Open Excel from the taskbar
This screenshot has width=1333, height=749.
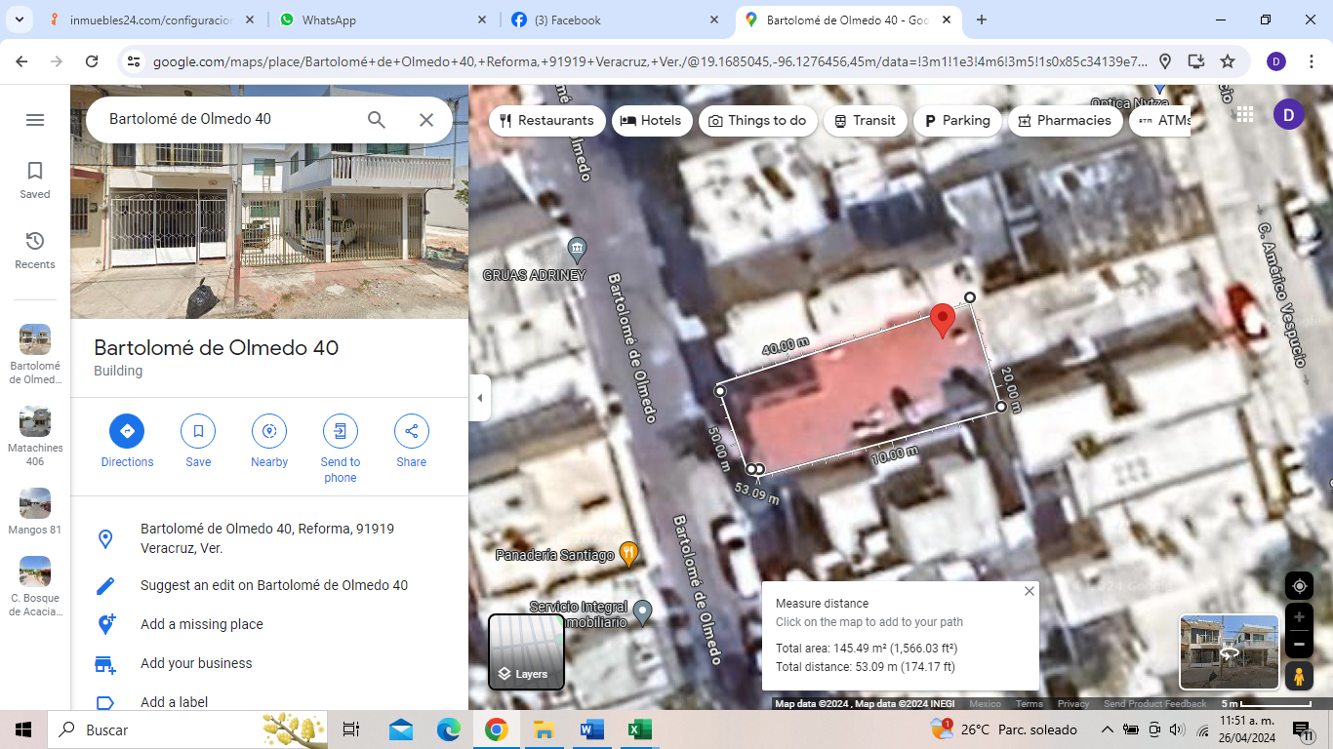[639, 729]
